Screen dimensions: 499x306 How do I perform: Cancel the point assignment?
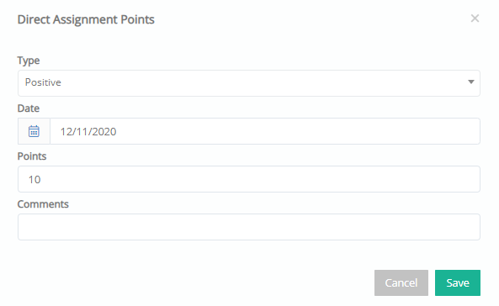(401, 282)
